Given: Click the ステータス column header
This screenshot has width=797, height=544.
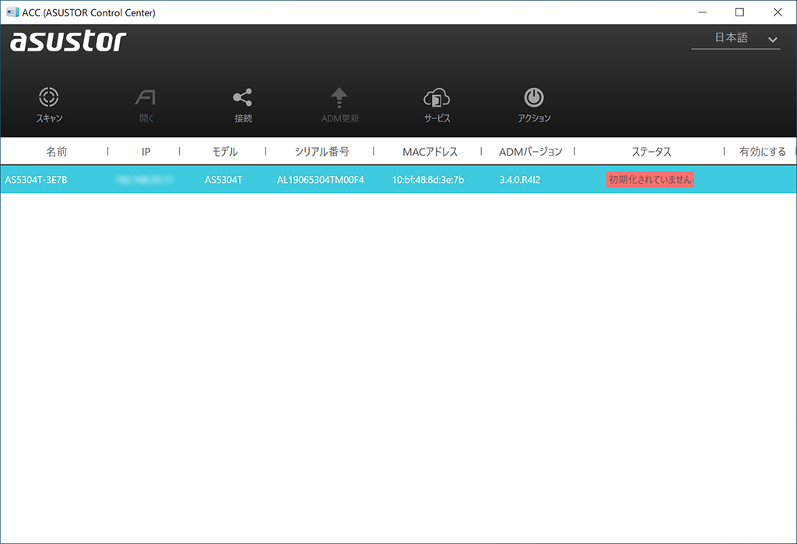Looking at the screenshot, I should click(651, 152).
